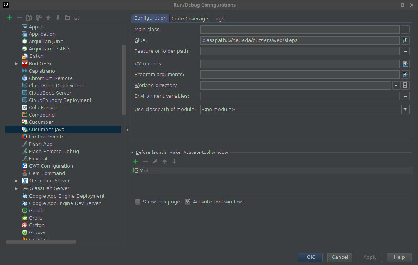Move configuration up arrow in top toolbar
Screen dimensions: 418x265
click(x=48, y=18)
